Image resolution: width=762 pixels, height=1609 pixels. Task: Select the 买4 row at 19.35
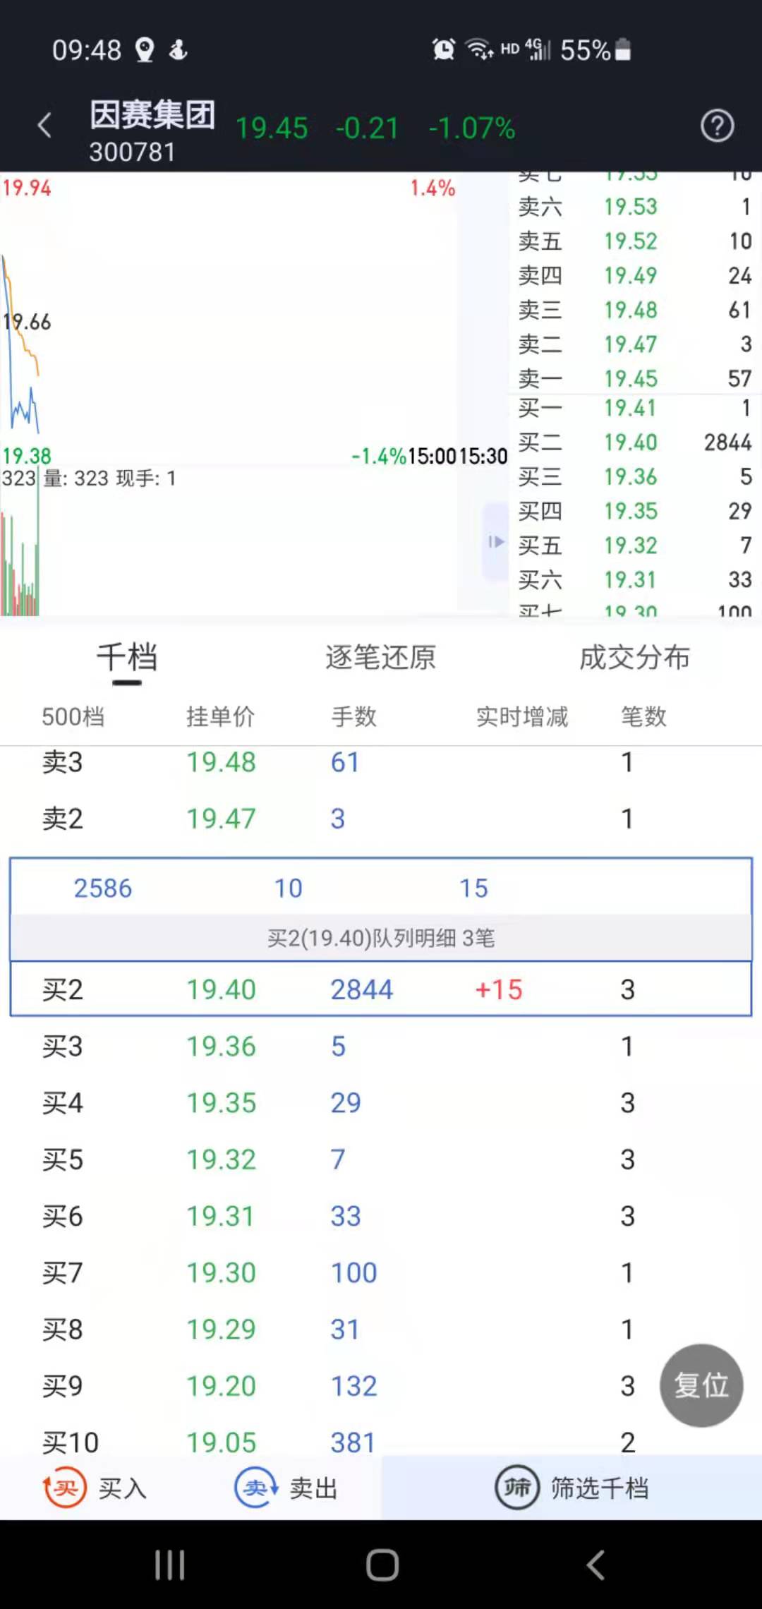point(381,1102)
